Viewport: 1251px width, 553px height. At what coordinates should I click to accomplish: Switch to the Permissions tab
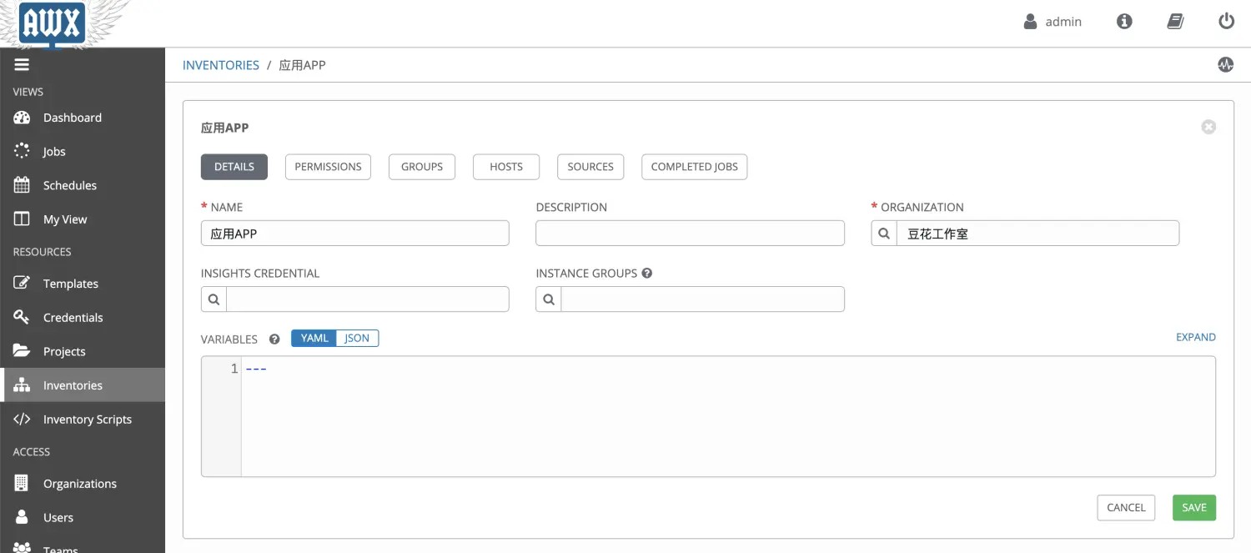pos(328,167)
